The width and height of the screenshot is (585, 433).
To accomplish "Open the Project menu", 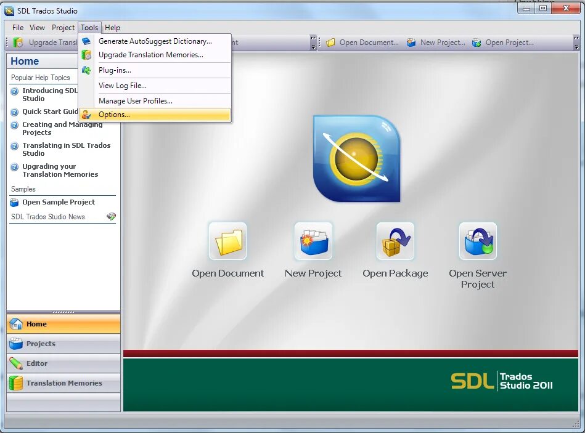I will click(63, 28).
